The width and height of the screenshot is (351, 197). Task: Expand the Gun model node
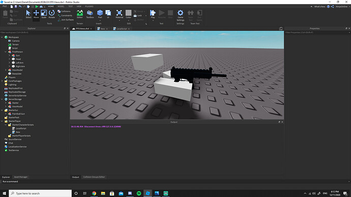pos(9,55)
